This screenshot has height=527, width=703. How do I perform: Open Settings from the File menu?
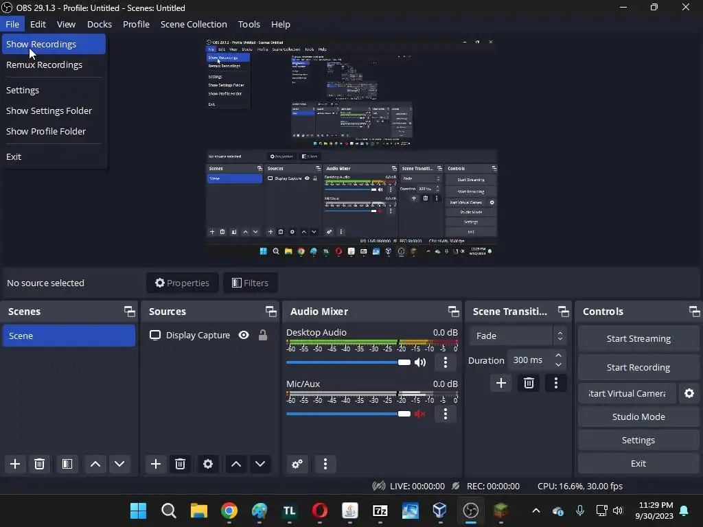pos(54,90)
